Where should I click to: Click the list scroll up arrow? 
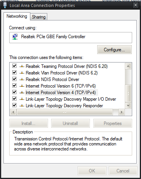click(x=128, y=66)
